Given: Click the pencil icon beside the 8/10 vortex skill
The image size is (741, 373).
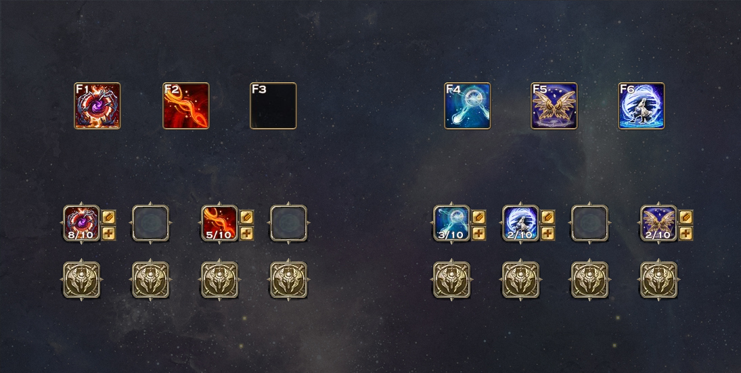Looking at the screenshot, I should 109,217.
